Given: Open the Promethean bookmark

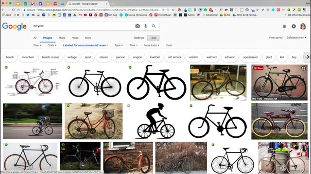Looking at the screenshot, I should (163, 15).
